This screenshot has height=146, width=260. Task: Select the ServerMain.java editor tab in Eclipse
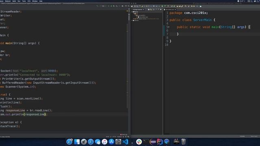(169, 9)
